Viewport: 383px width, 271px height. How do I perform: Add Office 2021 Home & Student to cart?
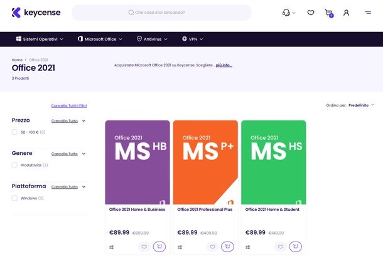(x=295, y=247)
